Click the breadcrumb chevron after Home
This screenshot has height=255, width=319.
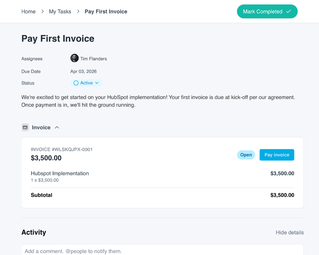42,11
